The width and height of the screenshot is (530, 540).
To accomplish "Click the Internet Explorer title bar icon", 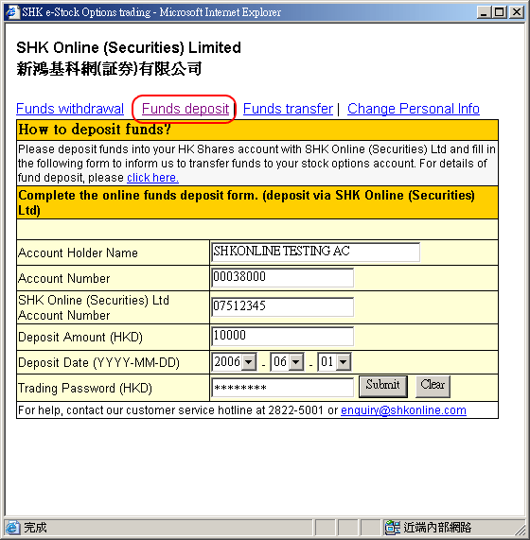I will pyautogui.click(x=11, y=12).
